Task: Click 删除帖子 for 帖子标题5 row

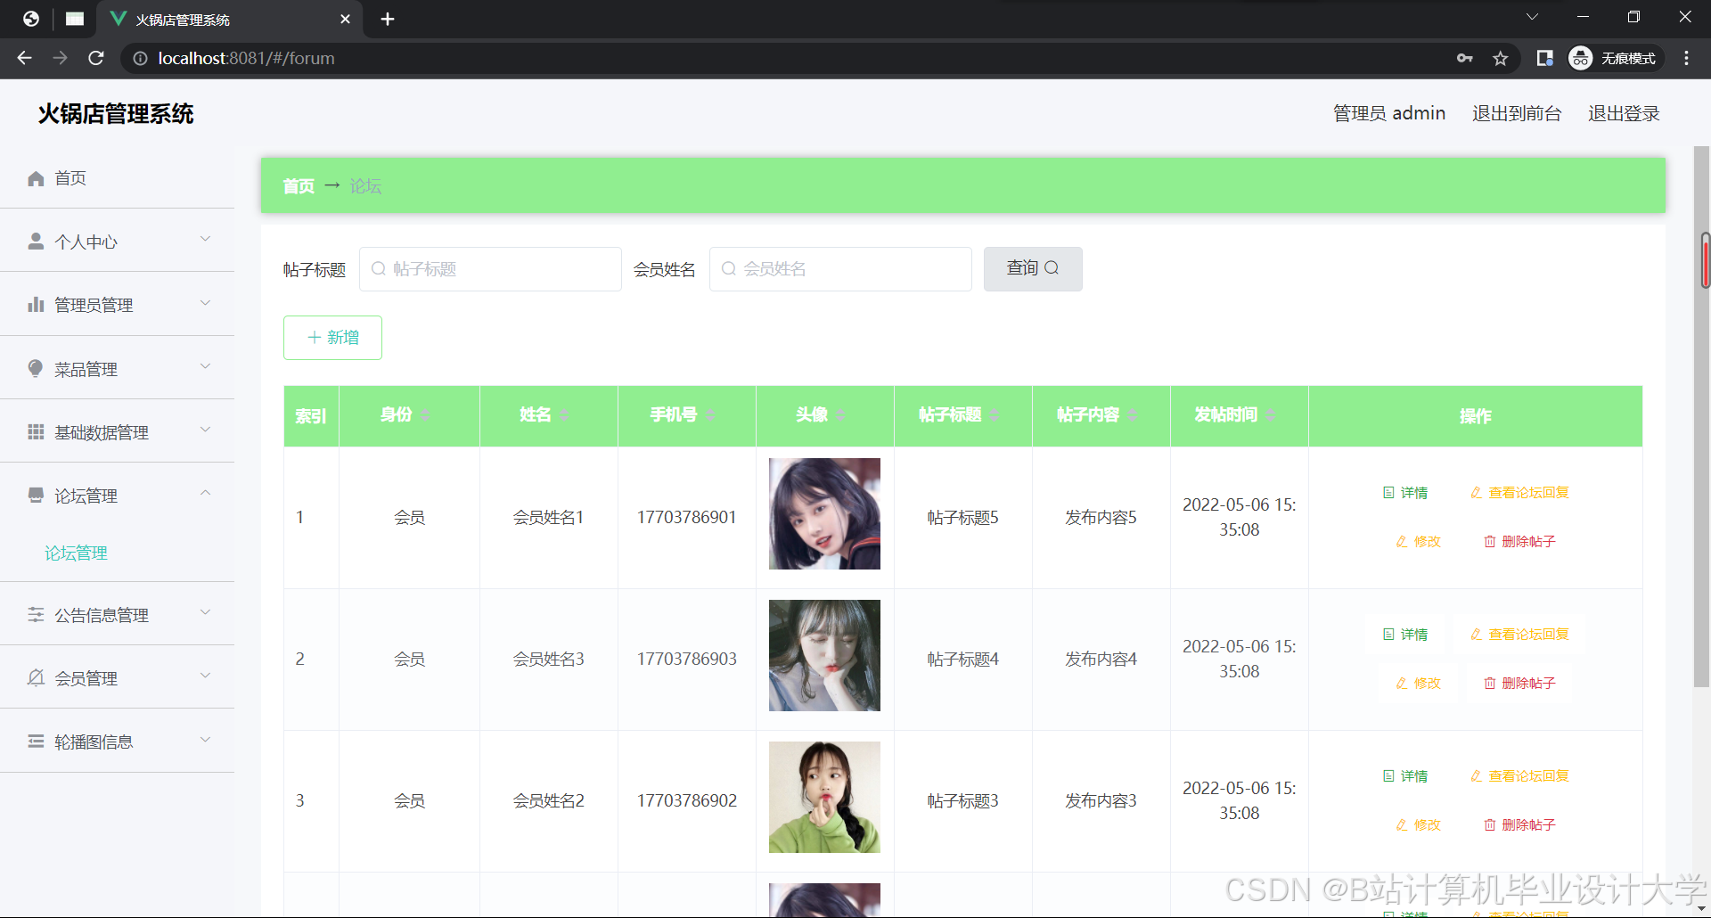Action: click(1519, 541)
